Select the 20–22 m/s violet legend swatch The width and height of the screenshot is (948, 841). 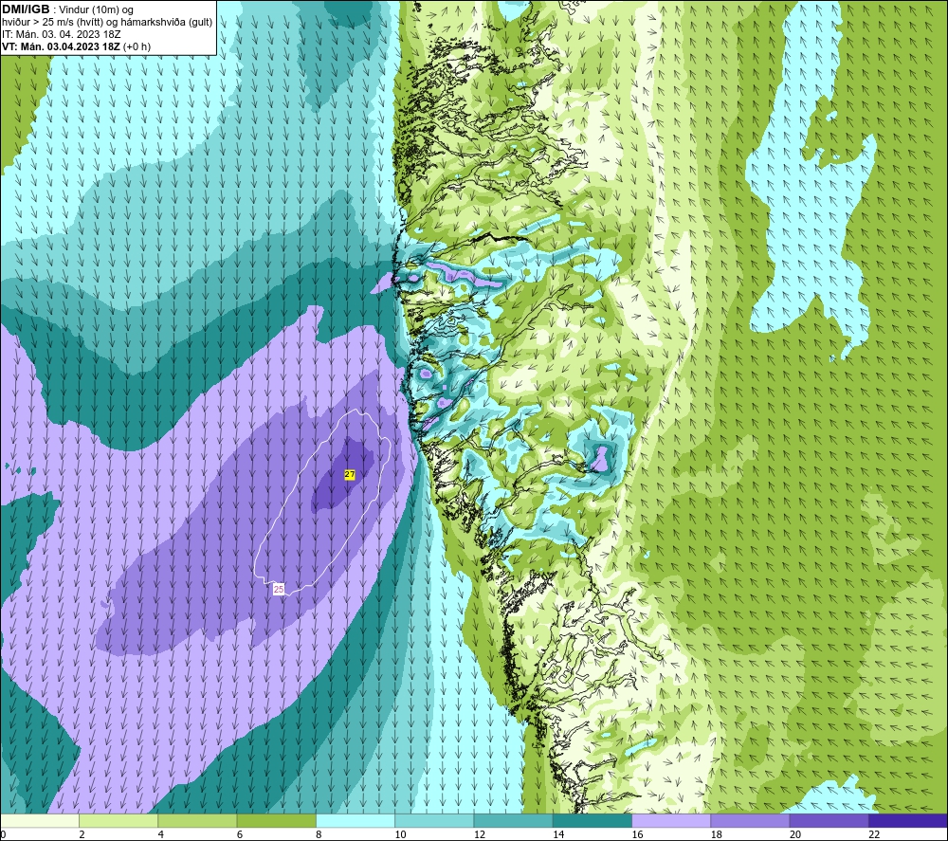829,820
